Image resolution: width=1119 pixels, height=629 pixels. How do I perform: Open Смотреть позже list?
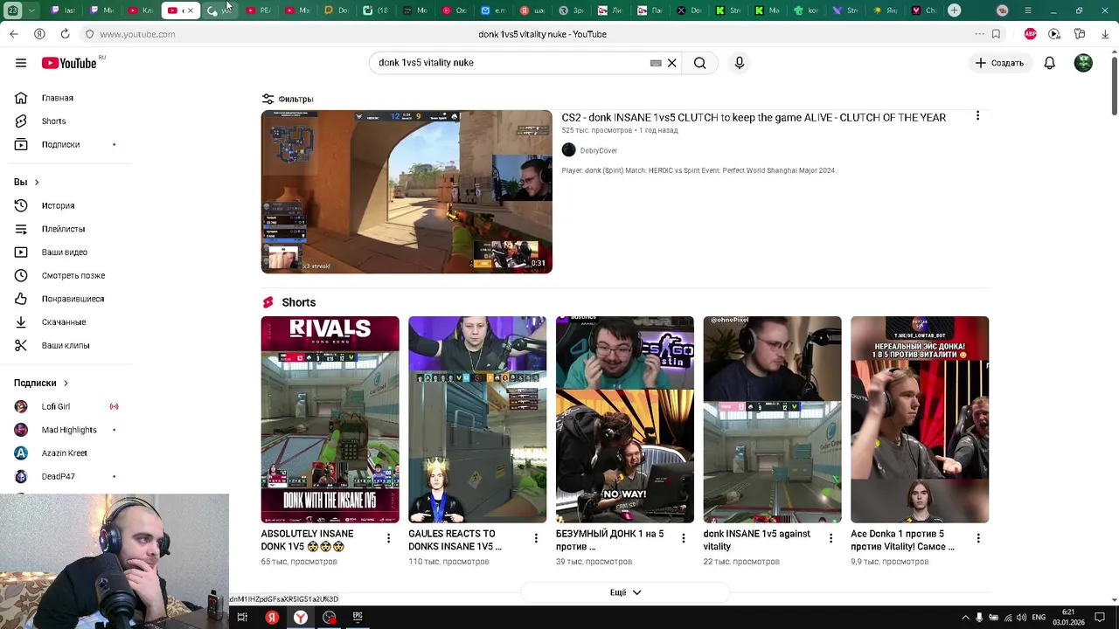click(73, 275)
